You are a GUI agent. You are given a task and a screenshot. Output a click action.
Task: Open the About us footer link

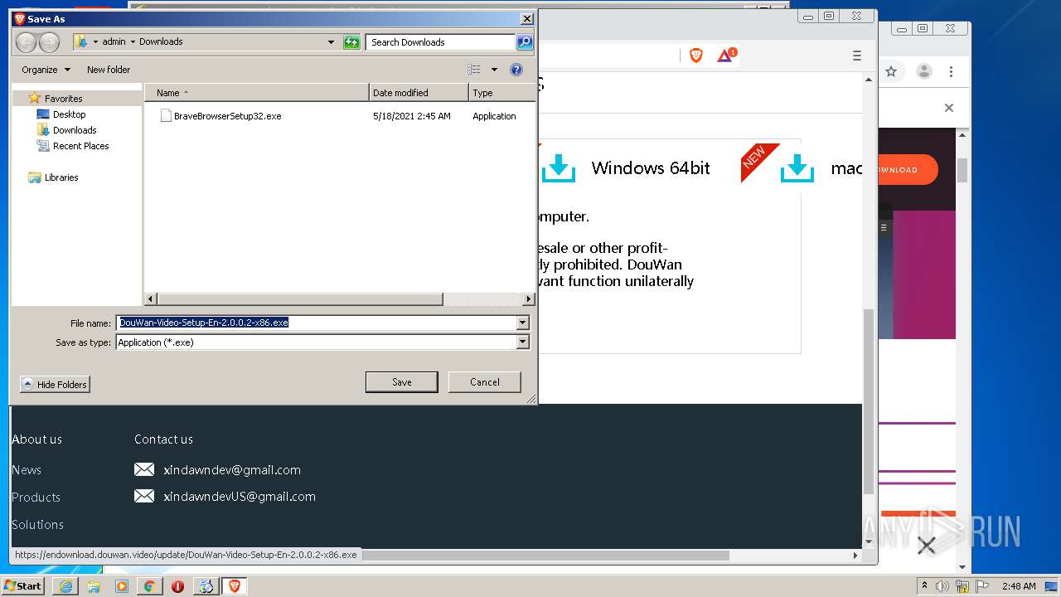[36, 439]
